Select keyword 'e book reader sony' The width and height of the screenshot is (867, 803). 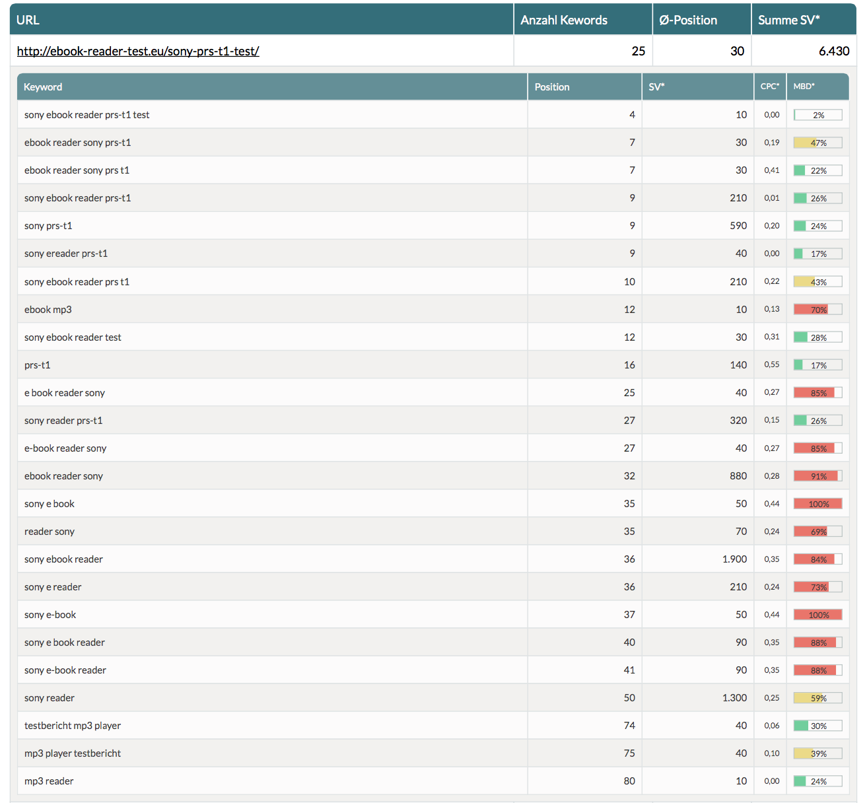(x=65, y=392)
